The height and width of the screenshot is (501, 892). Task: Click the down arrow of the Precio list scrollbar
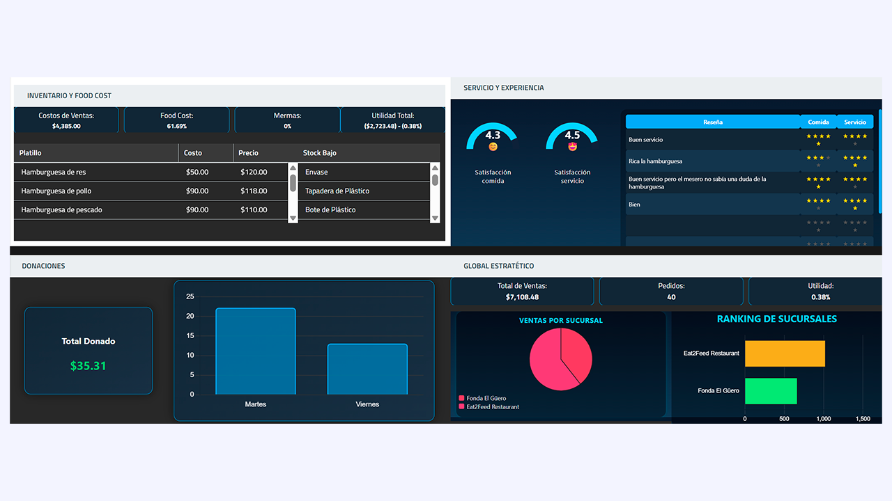pyautogui.click(x=292, y=218)
